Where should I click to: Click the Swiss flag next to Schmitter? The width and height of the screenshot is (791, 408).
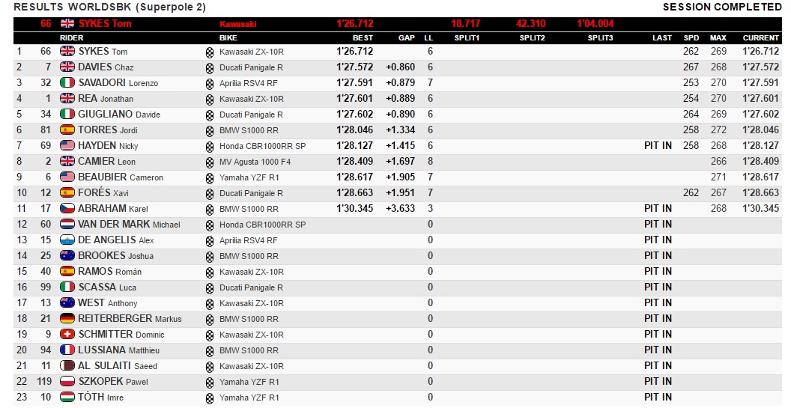click(x=67, y=335)
